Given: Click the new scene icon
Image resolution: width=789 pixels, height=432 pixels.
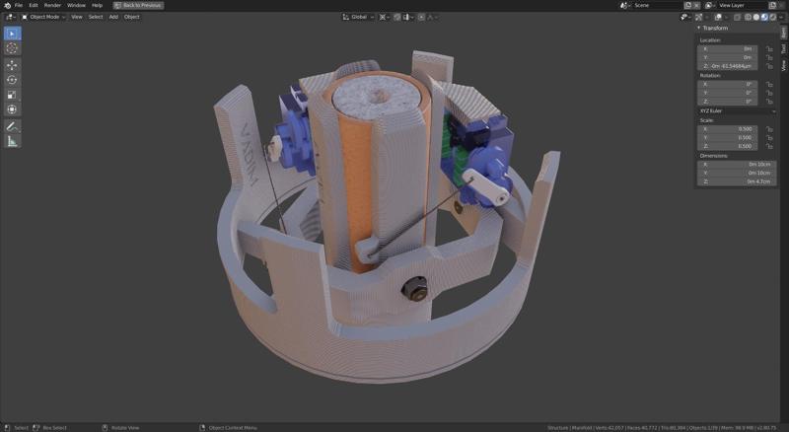Looking at the screenshot, I should (x=687, y=5).
